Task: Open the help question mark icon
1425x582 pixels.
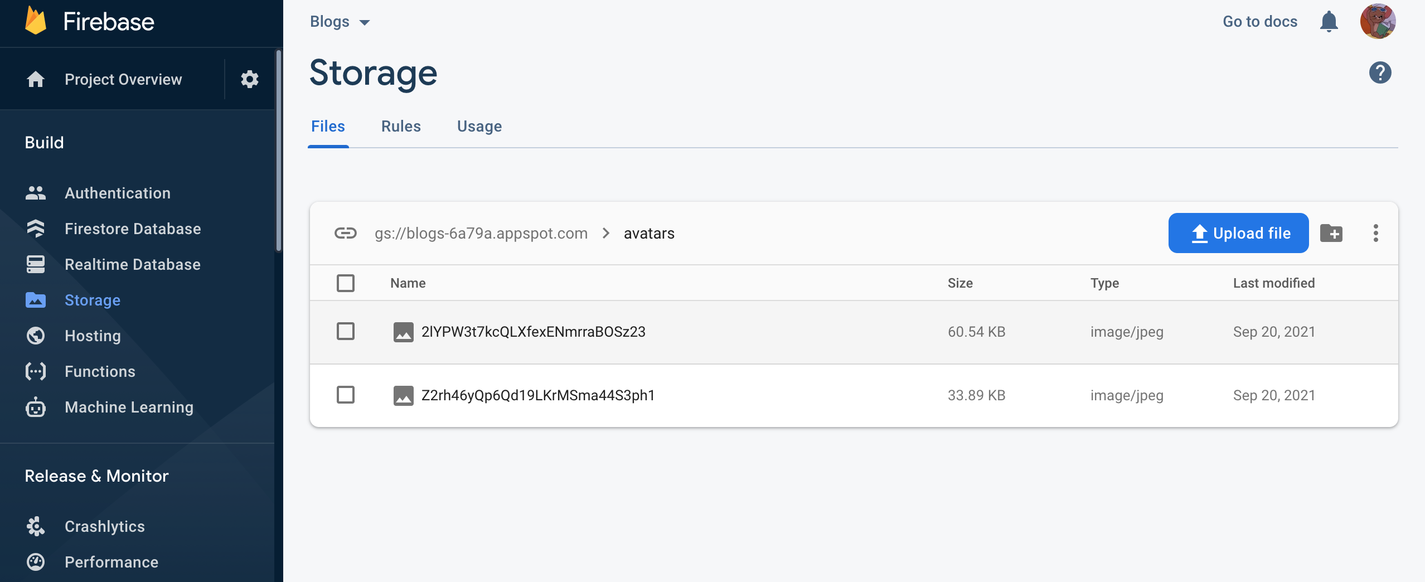Action: coord(1380,72)
